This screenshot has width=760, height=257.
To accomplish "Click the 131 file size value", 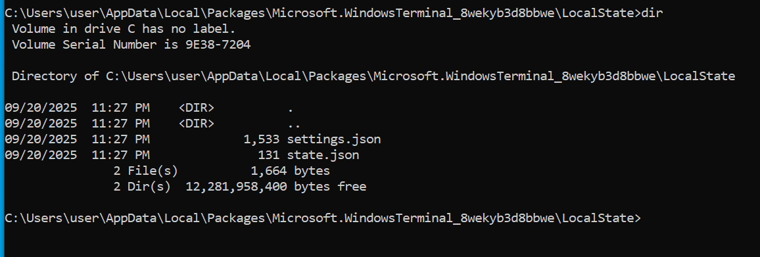I will [x=268, y=155].
